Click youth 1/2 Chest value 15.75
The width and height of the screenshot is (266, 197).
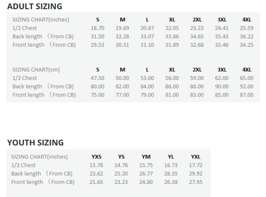coord(146,165)
